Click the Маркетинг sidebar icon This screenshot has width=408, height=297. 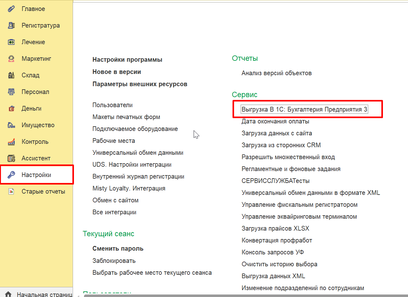pyautogui.click(x=11, y=59)
